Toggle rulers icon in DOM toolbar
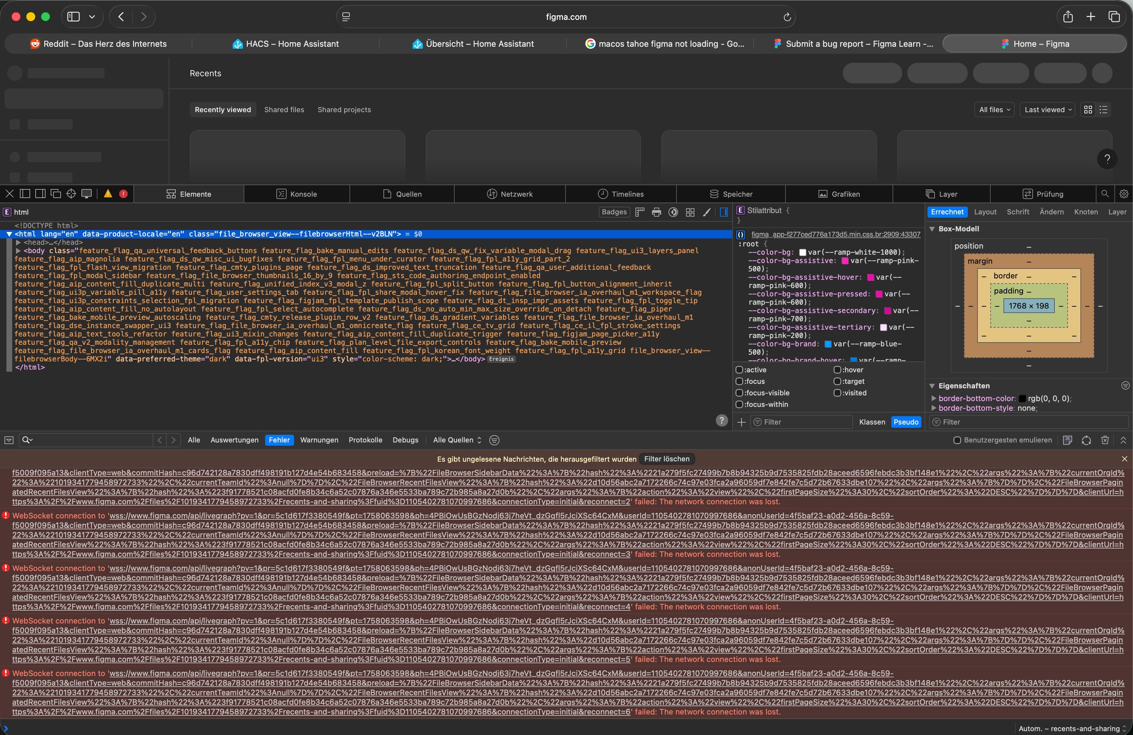This screenshot has width=1133, height=735. (x=640, y=212)
